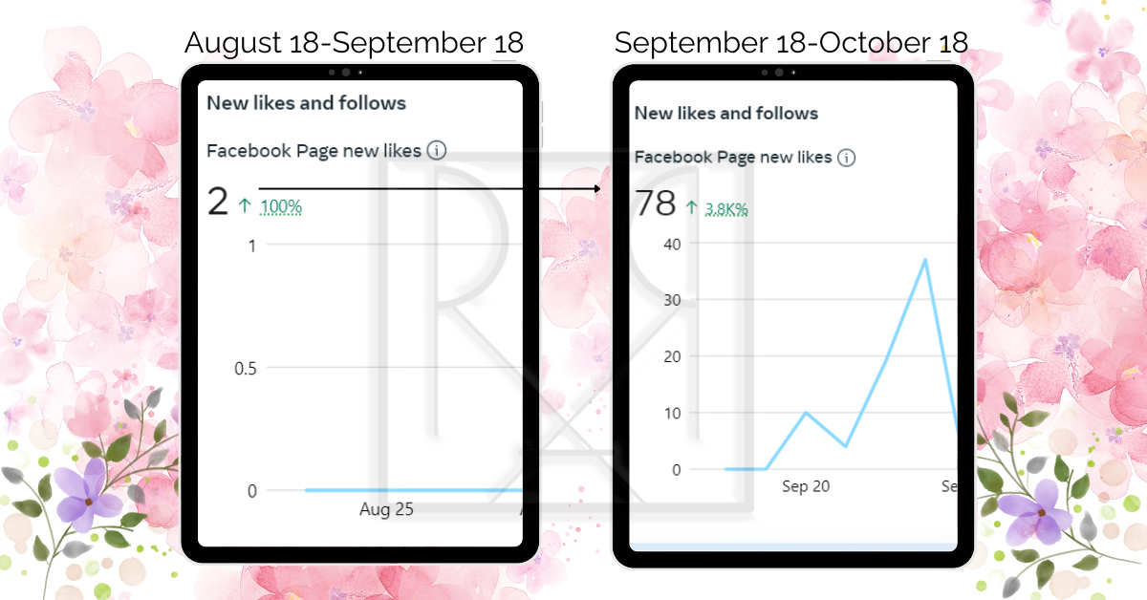1147x600 pixels.
Task: Click the purple flower in bottom-left corner
Action: coord(84,497)
